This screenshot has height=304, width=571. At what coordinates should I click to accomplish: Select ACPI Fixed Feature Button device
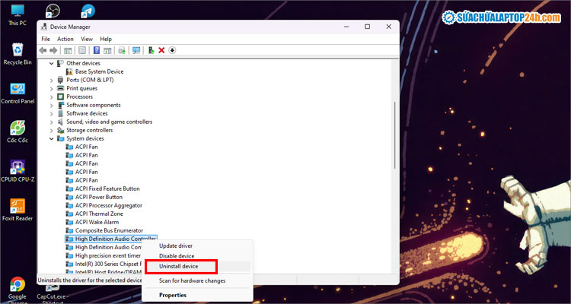pos(103,188)
